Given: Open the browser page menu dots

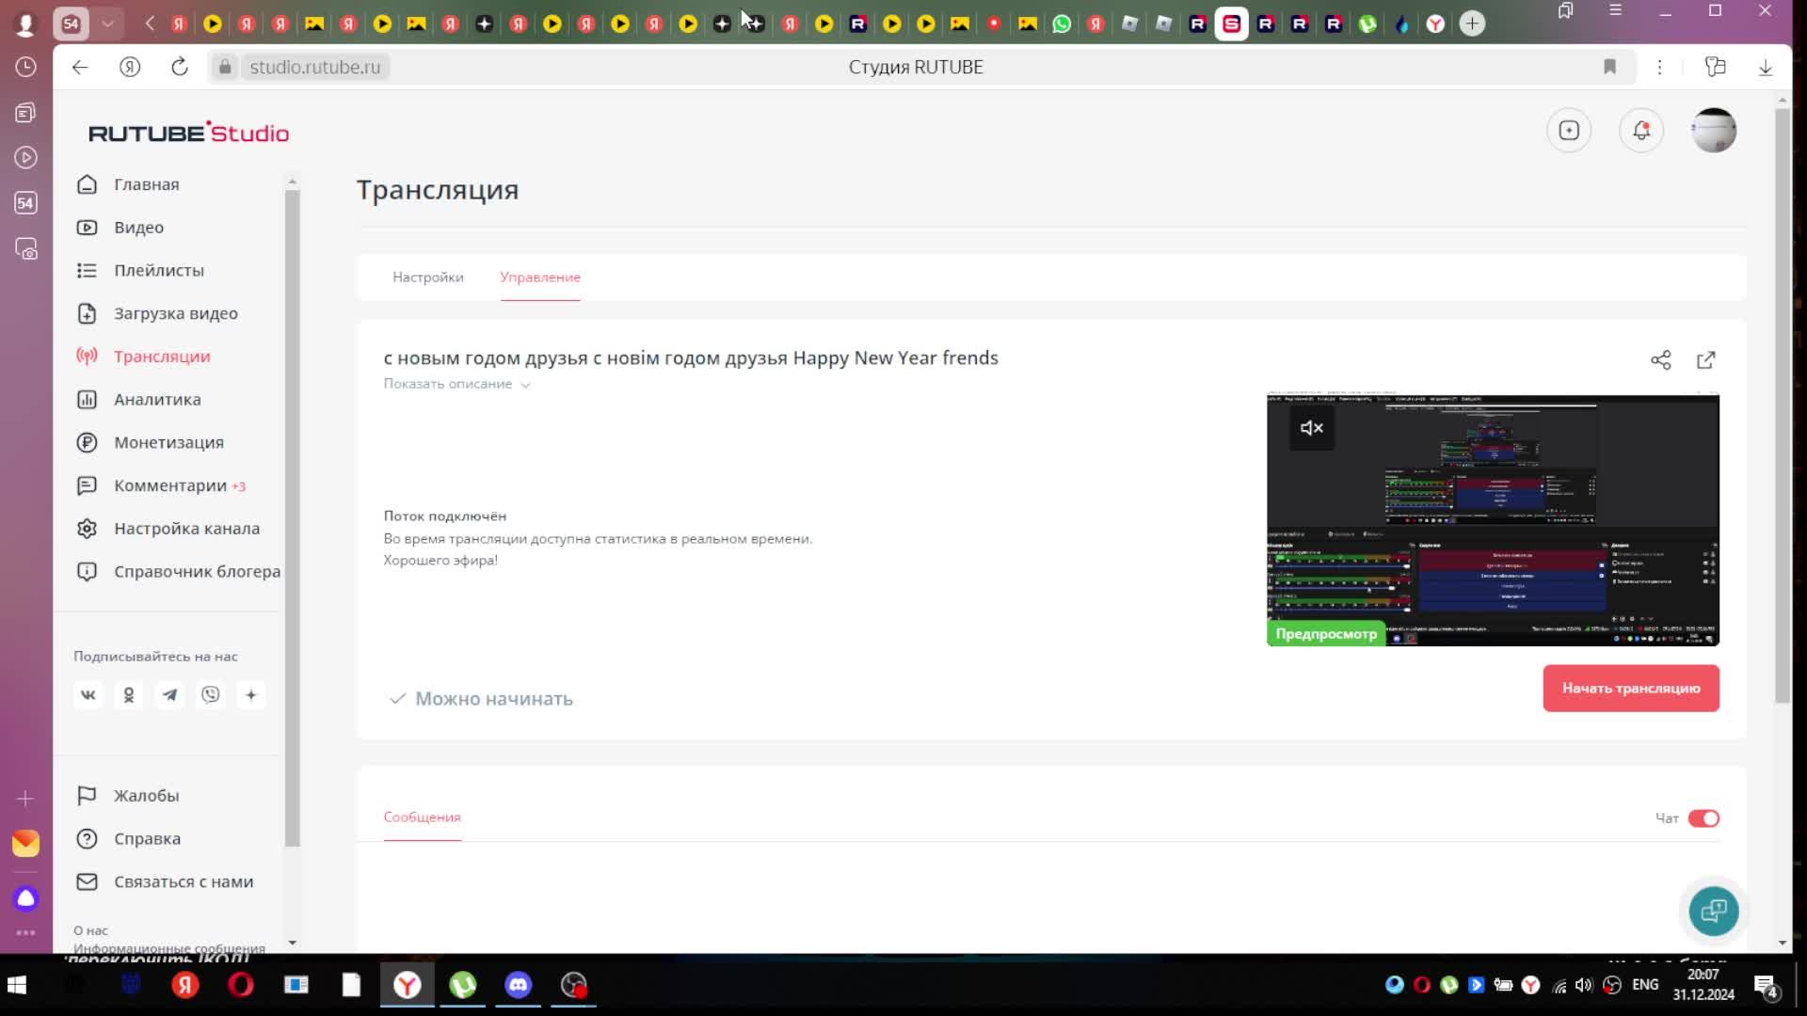Looking at the screenshot, I should point(1660,67).
